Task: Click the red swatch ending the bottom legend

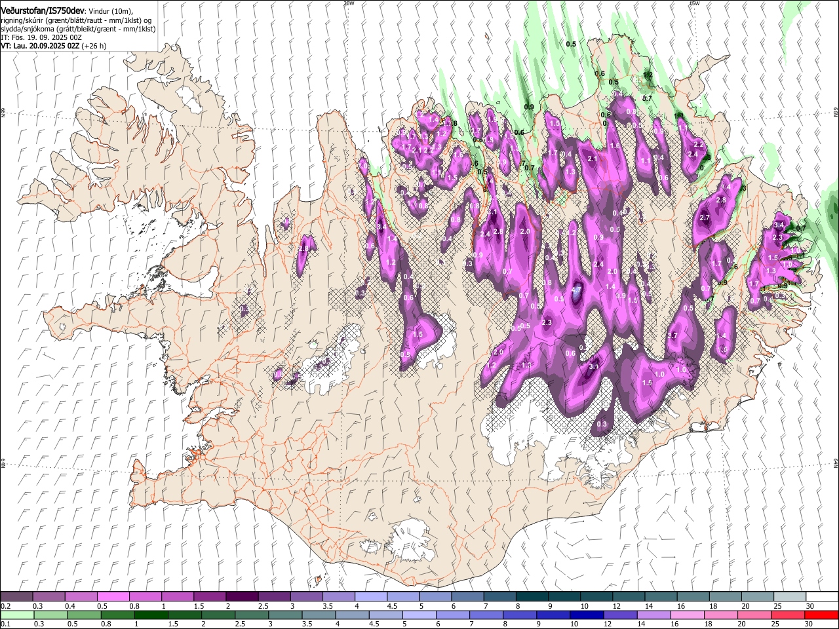Action: coord(821,615)
